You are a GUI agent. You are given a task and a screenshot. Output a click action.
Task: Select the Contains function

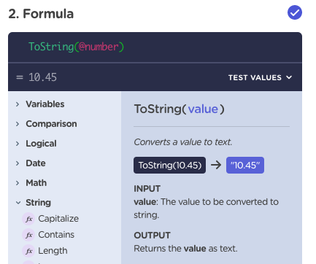56,235
